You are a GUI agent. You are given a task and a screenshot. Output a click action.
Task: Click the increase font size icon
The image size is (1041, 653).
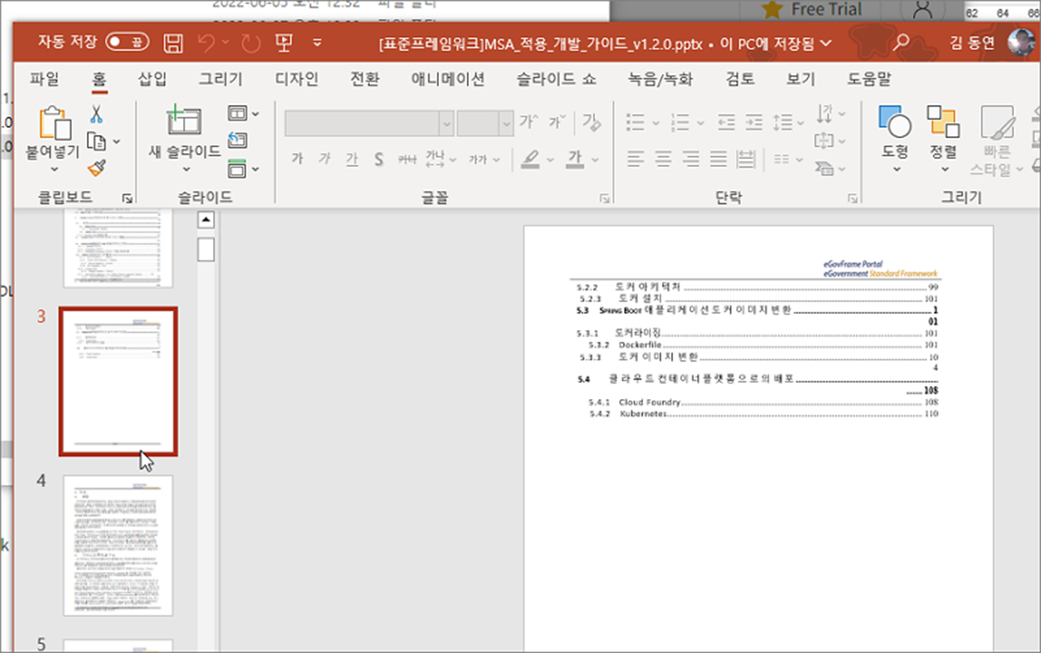pyautogui.click(x=529, y=122)
